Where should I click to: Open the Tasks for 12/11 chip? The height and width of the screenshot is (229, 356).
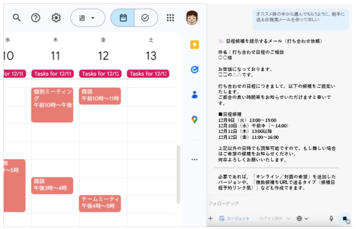tap(52, 74)
